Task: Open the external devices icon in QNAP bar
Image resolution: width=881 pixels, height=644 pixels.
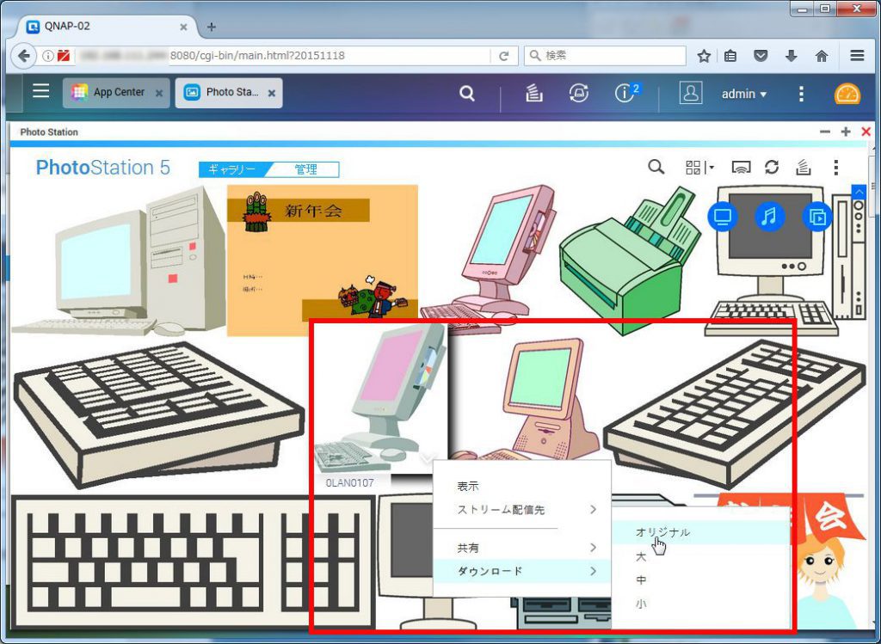Action: [579, 93]
